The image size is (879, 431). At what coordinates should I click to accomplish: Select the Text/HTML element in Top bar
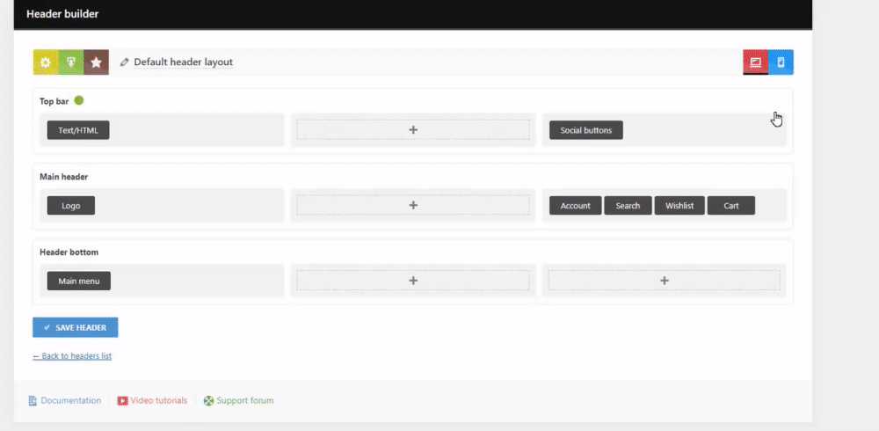[x=78, y=130]
